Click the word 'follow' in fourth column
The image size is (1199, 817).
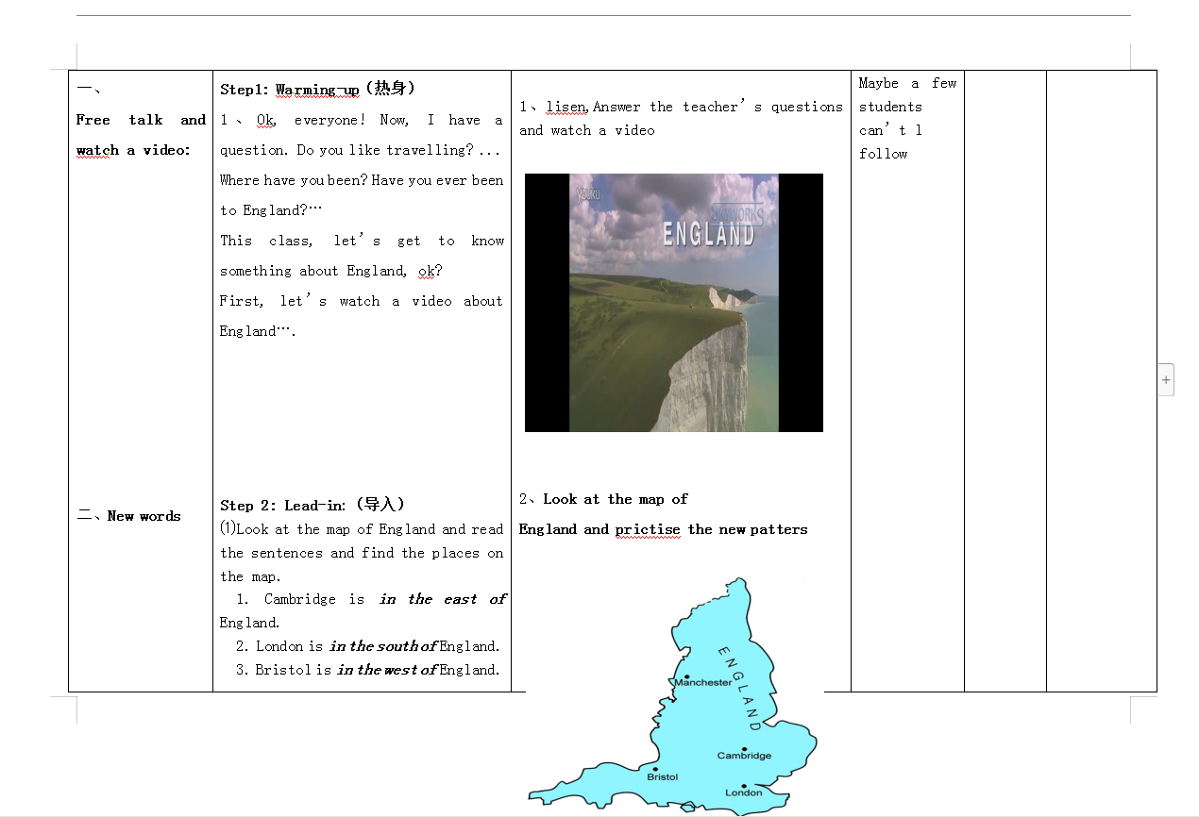(883, 154)
